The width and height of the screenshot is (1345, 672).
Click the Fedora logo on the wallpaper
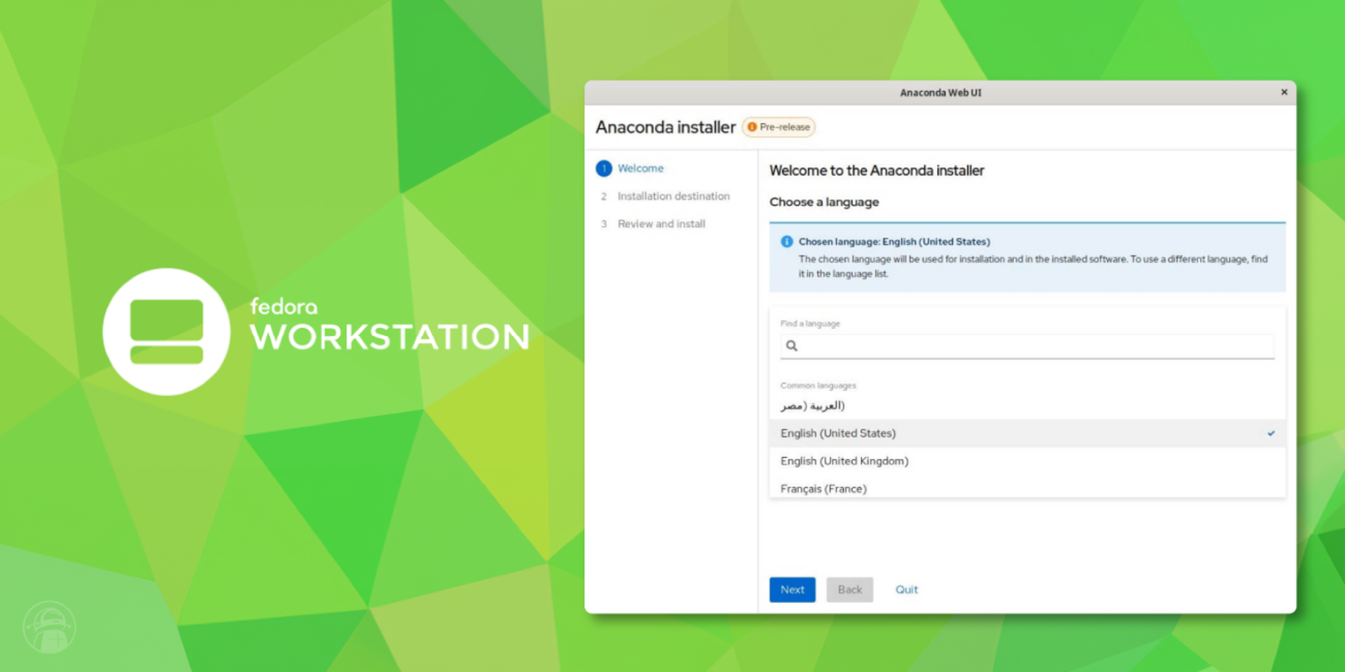pyautogui.click(x=166, y=331)
